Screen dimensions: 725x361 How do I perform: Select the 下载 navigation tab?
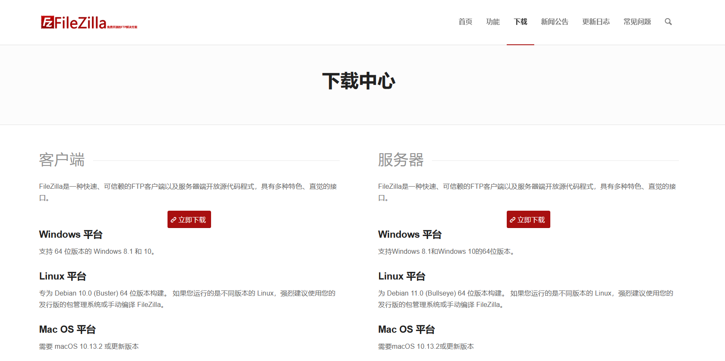tap(520, 22)
